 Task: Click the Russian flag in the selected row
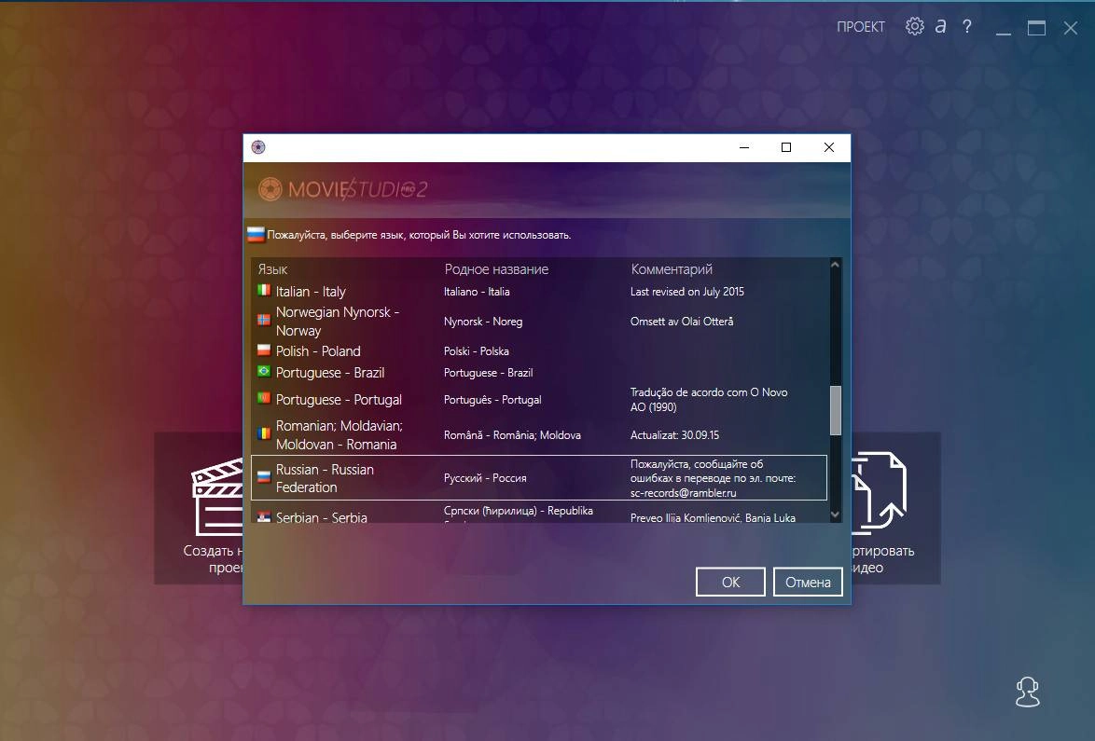pos(264,477)
